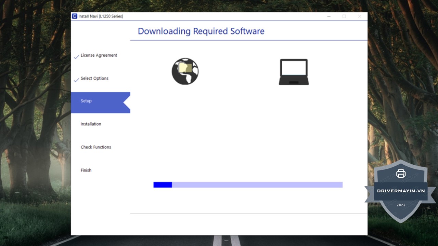Click the checkmark beside License Agreement
438x246 pixels.
point(76,57)
